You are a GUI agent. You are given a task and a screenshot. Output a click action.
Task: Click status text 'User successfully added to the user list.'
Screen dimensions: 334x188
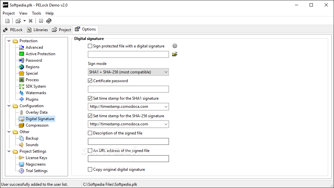(35, 184)
